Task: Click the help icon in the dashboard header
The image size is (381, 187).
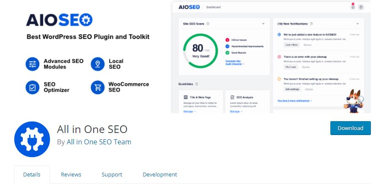Action: pyautogui.click(x=361, y=7)
